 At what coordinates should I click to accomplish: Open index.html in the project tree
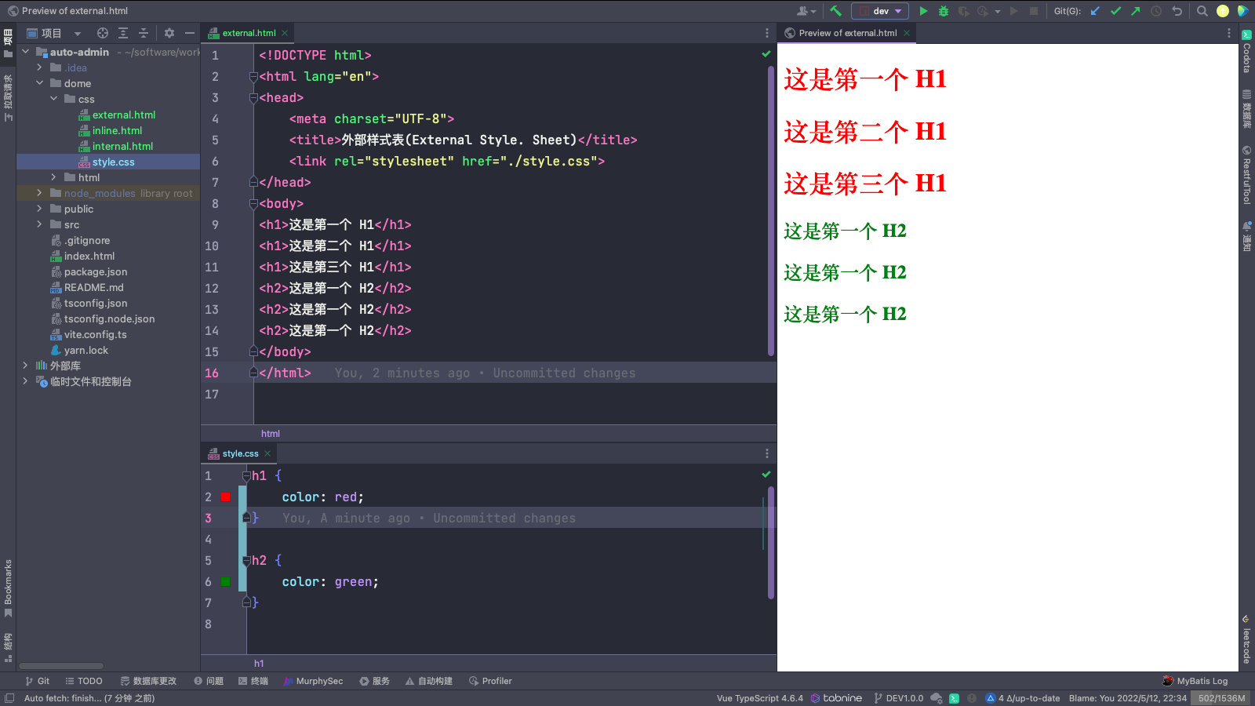click(x=89, y=256)
